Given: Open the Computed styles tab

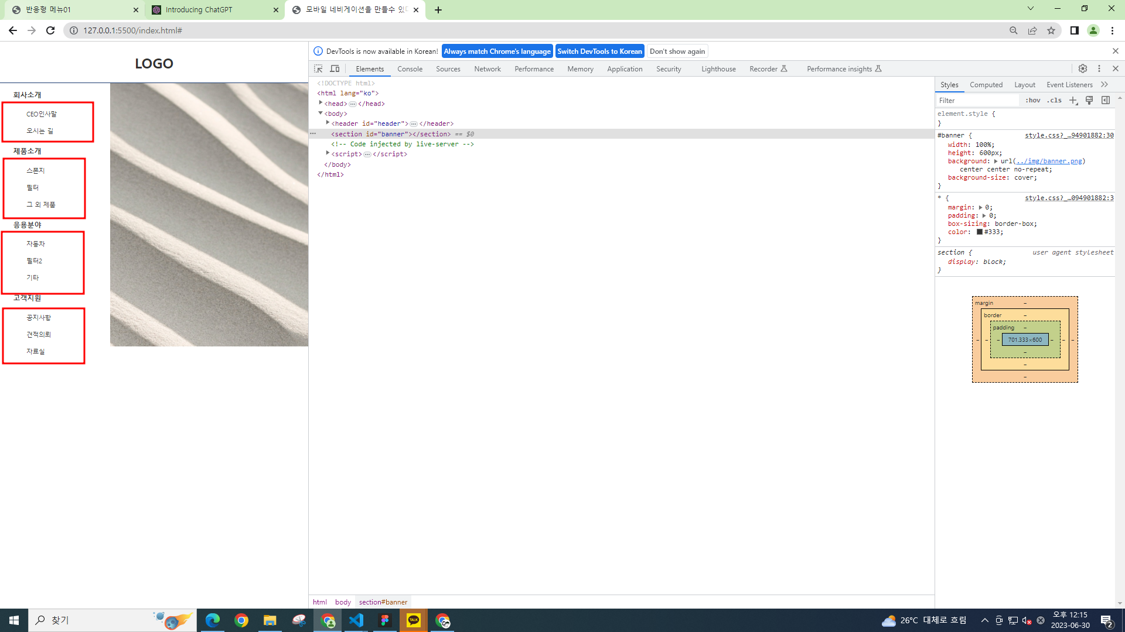Looking at the screenshot, I should coord(986,84).
